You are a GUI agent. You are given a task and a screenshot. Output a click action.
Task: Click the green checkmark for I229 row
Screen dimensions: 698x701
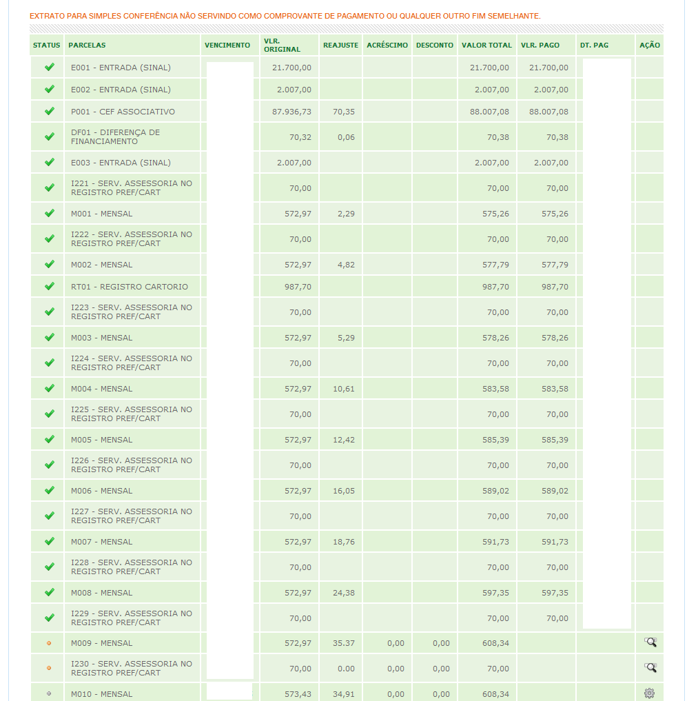click(x=49, y=618)
